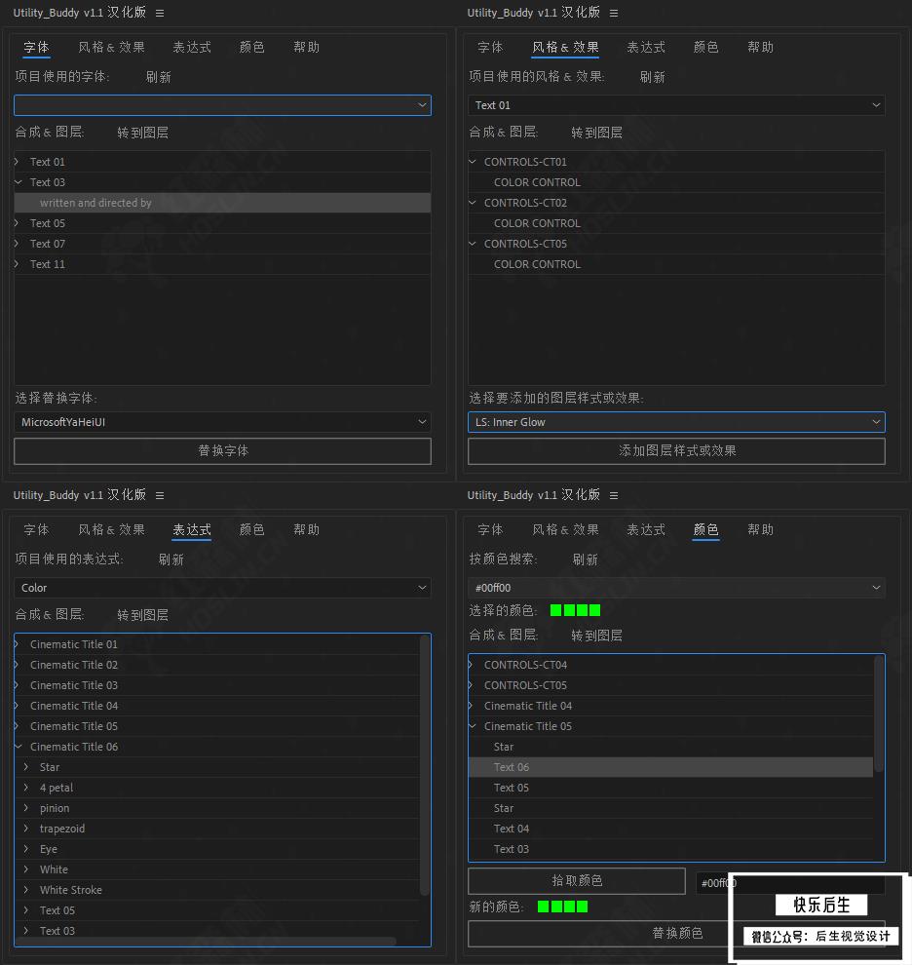
Task: Click the 新的颜色 green swatch
Action: (x=562, y=907)
